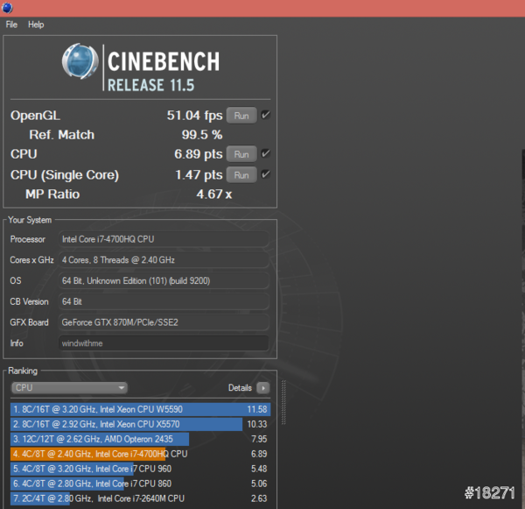Viewport: 525px width, 509px height.
Task: Run the CPU benchmark
Action: 241,154
